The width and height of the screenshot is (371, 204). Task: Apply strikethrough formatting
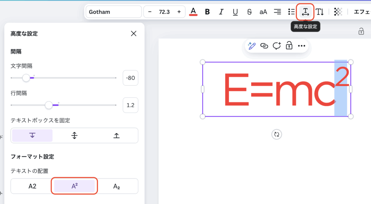pyautogui.click(x=249, y=12)
